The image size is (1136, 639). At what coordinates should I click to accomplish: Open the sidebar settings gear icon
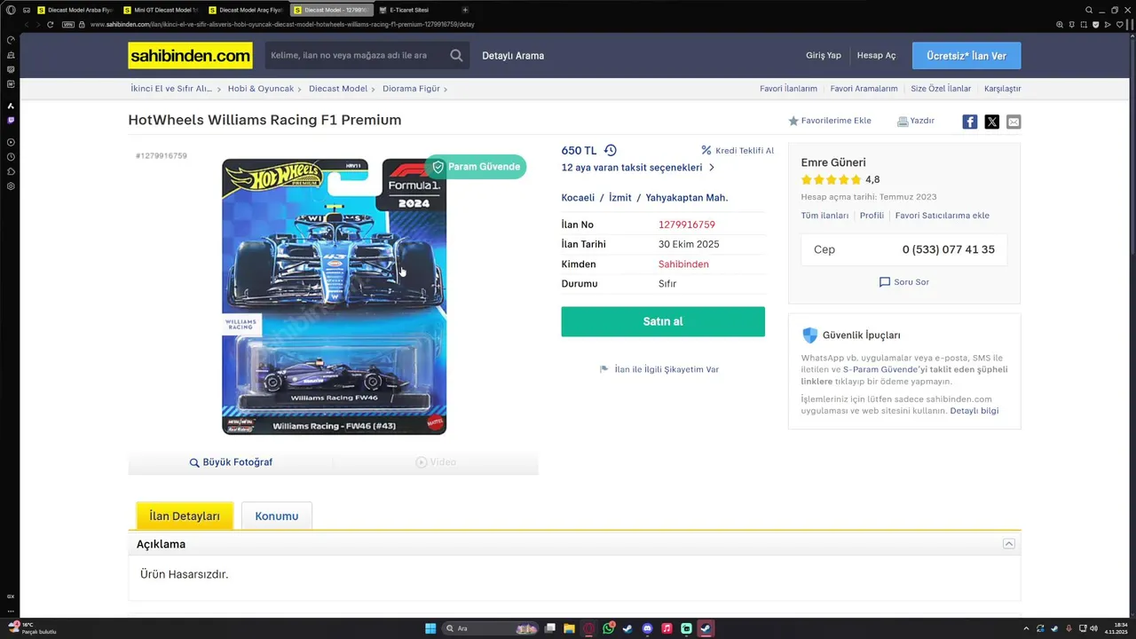(x=11, y=186)
